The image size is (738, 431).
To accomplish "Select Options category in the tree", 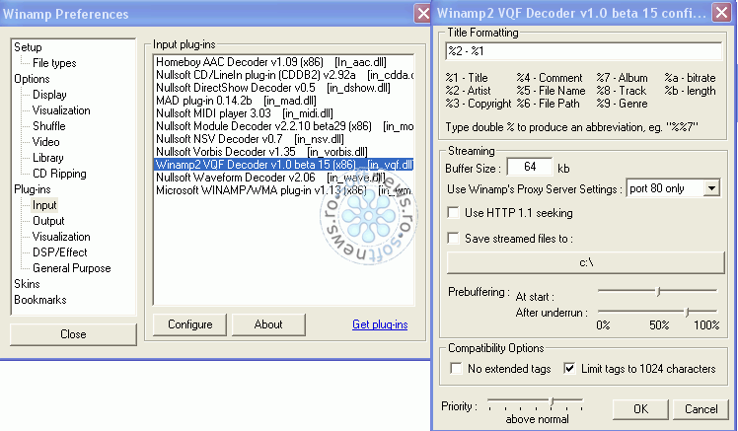I will pos(32,79).
